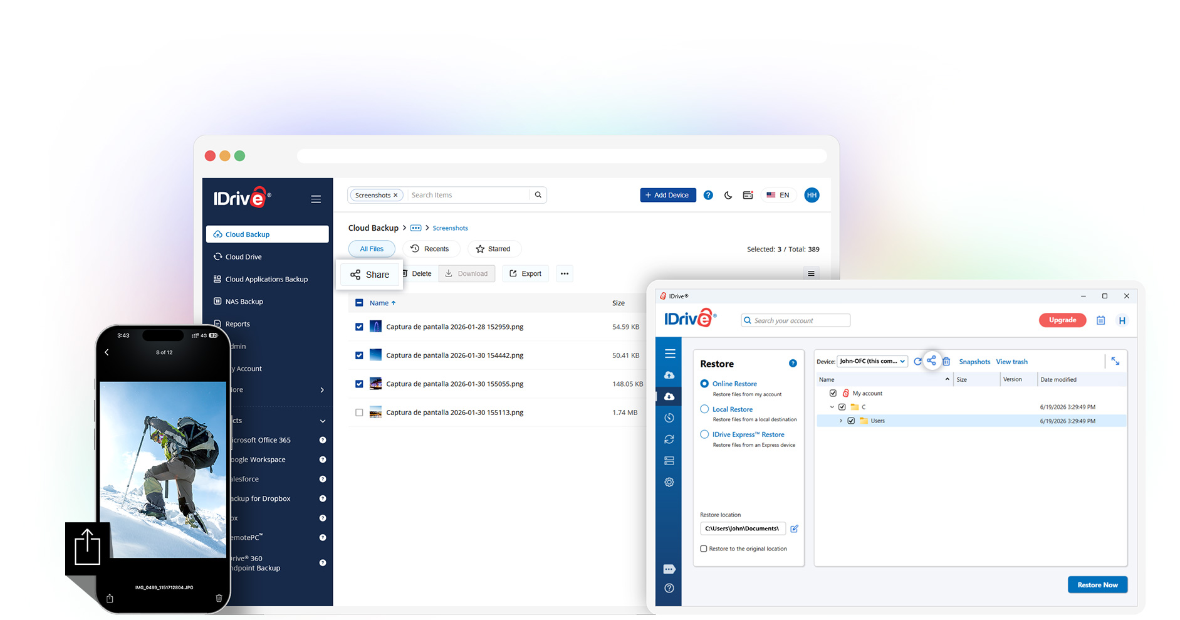Open Cloud Backup in the web sidebar
This screenshot has width=1180, height=620.
[x=267, y=234]
